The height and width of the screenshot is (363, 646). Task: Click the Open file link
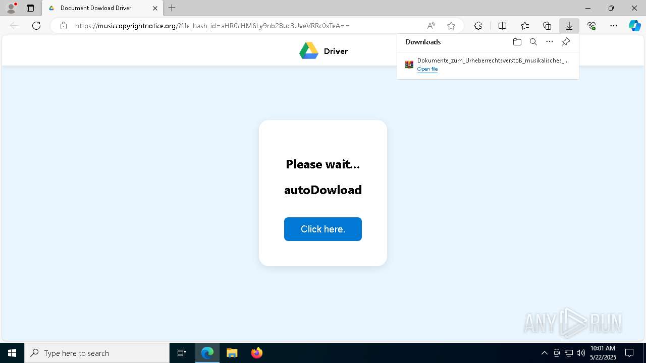point(427,69)
